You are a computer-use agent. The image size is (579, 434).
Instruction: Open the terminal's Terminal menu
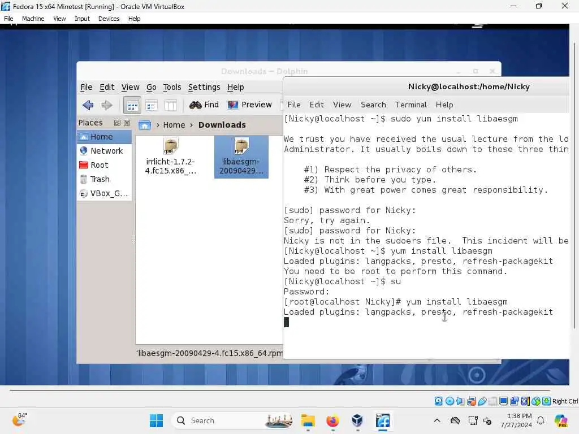(411, 105)
